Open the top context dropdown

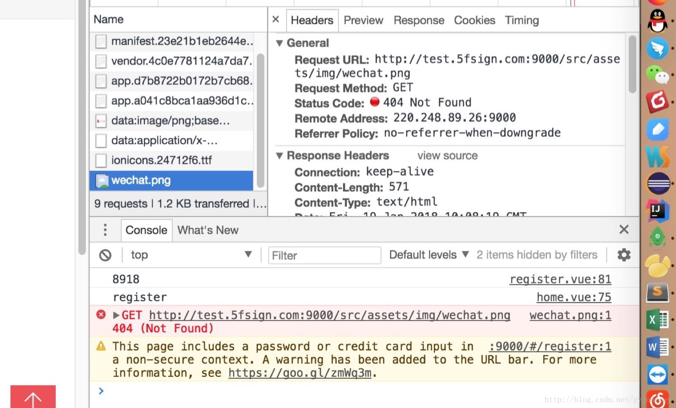(191, 255)
